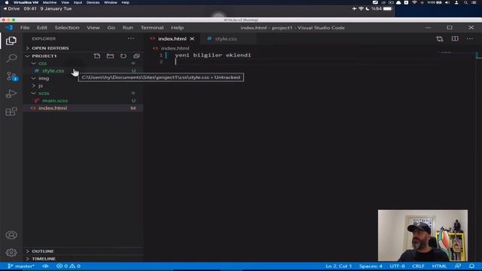Open Source Control view with pending changes
482x271 pixels.
pos(12,76)
